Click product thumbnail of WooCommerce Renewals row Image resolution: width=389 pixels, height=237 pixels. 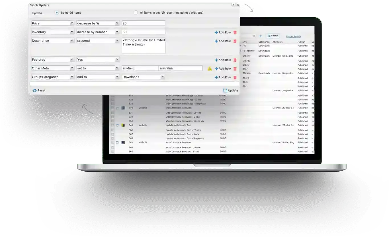pos(123,108)
